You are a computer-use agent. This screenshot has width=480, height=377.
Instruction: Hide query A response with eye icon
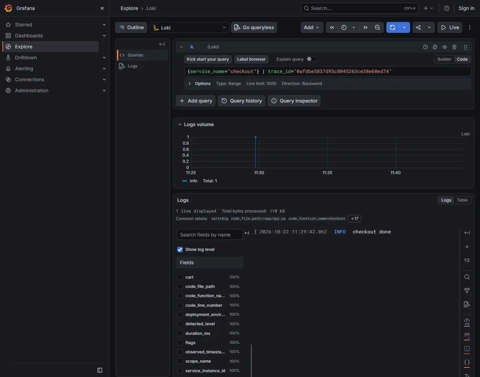[x=445, y=47]
